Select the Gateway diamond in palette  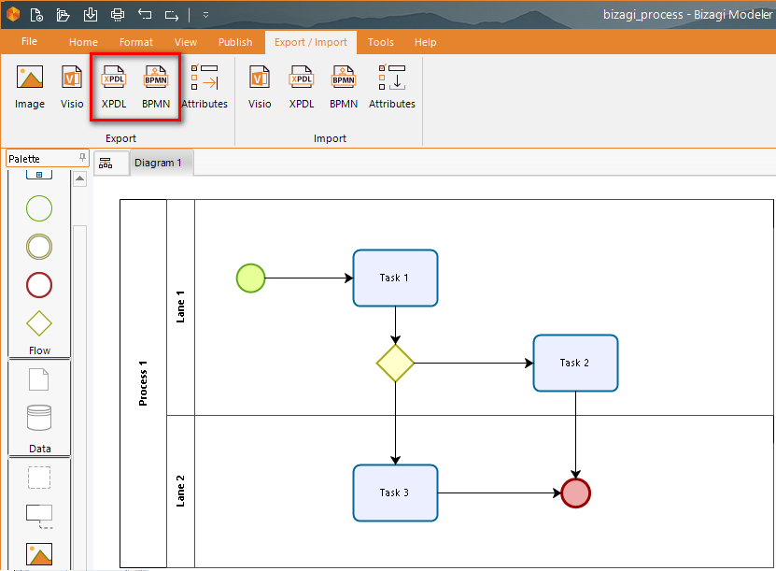39,323
